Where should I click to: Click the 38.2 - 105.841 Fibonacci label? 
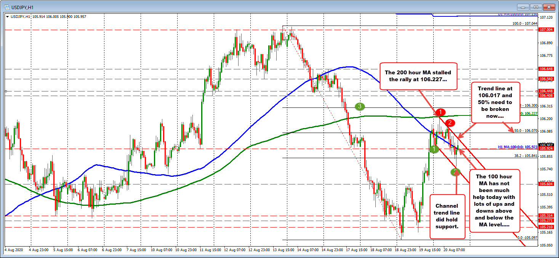[525, 155]
